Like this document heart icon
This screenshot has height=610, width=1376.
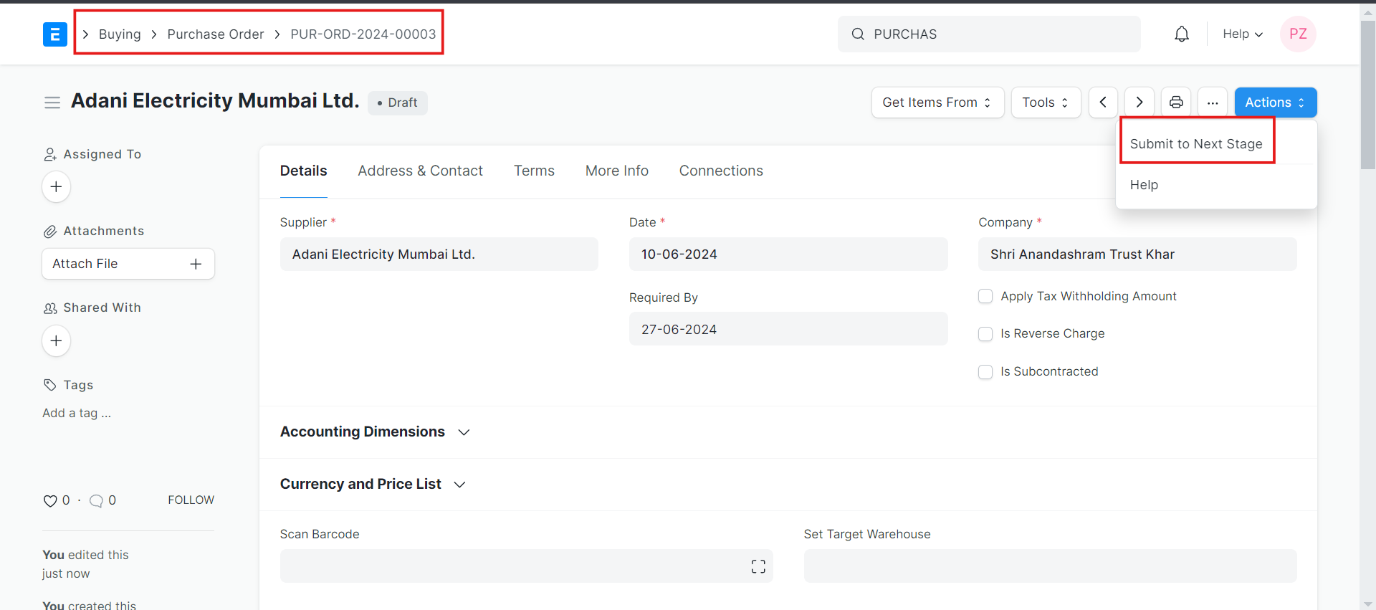click(x=50, y=501)
